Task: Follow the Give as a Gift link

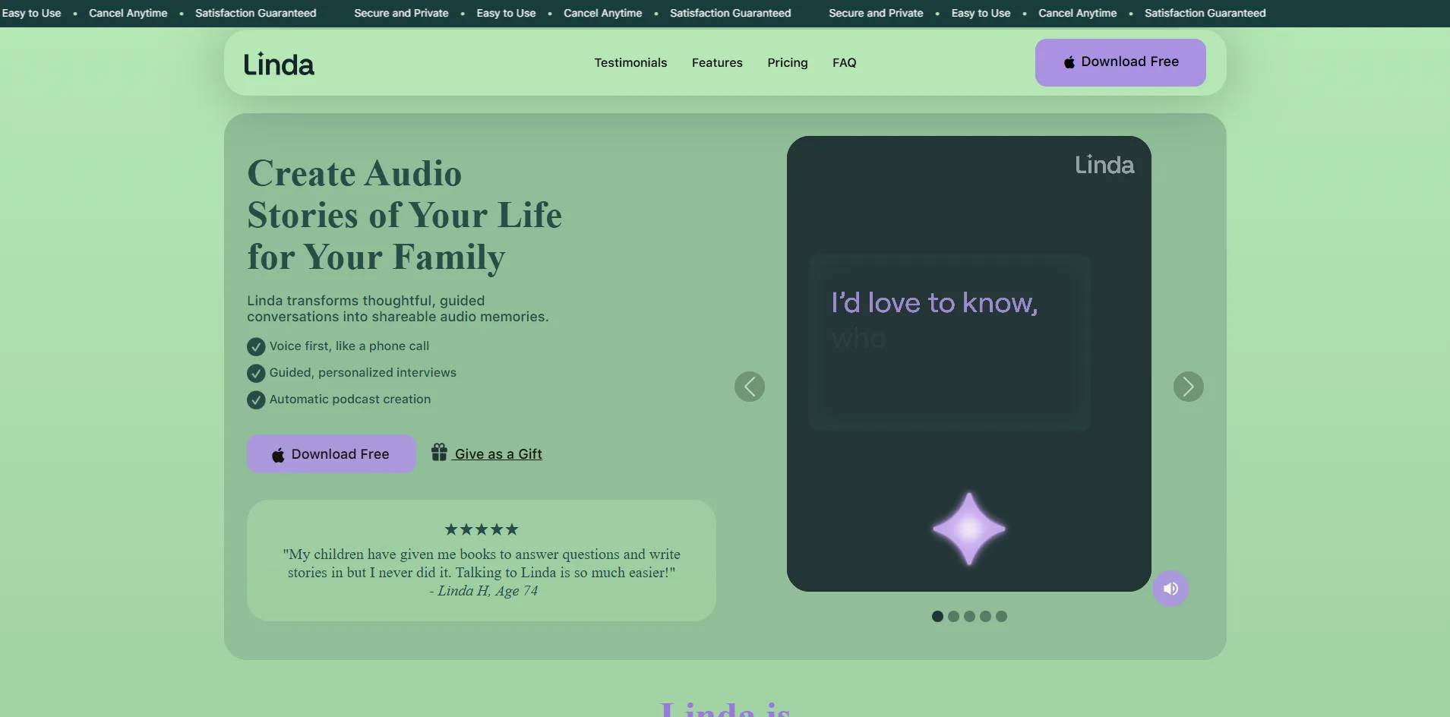Action: click(498, 454)
